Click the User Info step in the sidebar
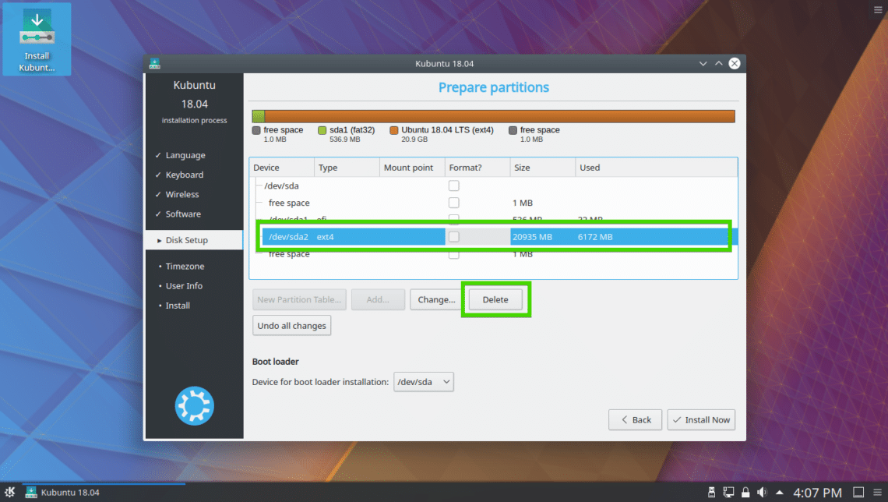Image resolution: width=888 pixels, height=502 pixels. (184, 286)
